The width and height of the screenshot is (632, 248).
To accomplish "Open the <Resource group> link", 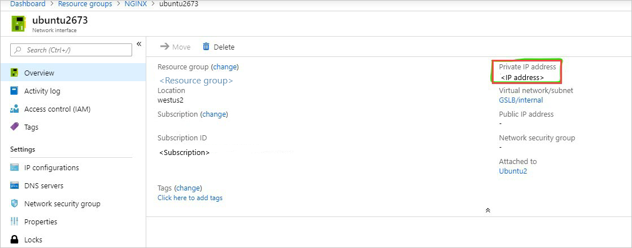I will point(196,81).
